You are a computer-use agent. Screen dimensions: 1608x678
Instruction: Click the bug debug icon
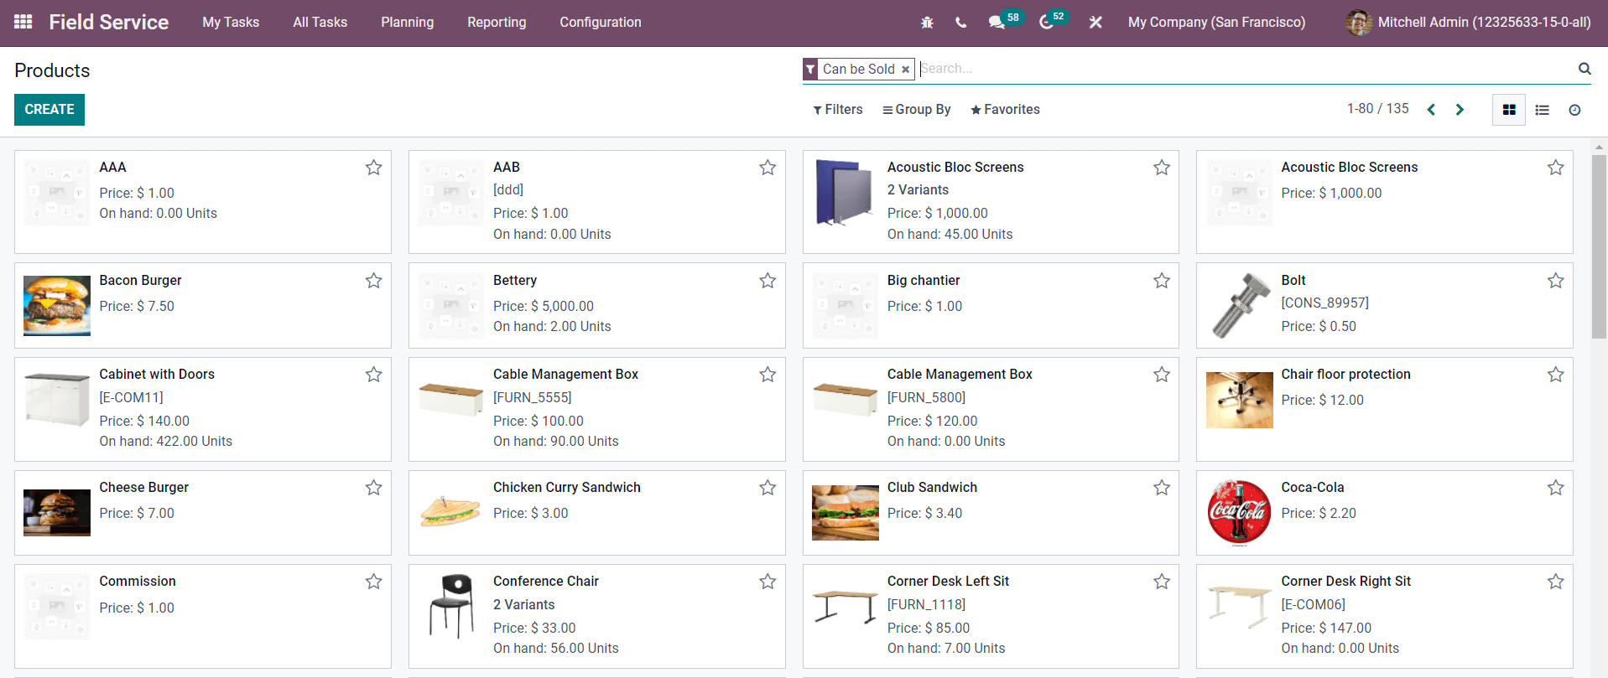point(927,23)
